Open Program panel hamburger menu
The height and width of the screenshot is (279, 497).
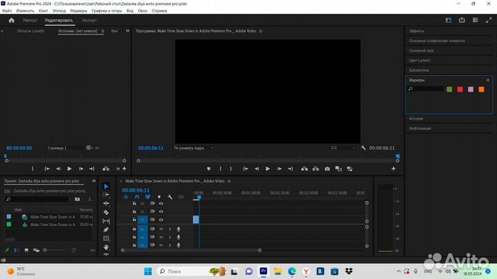[260, 31]
